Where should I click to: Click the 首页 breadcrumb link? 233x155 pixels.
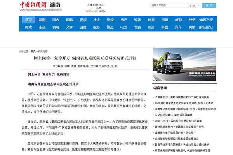tap(33, 51)
